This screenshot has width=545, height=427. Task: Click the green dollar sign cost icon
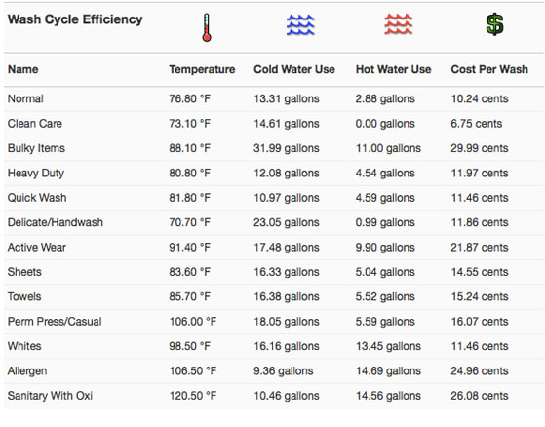coord(494,24)
